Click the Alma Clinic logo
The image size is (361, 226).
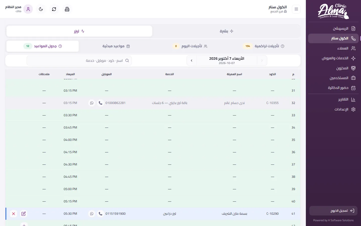coord(333,11)
